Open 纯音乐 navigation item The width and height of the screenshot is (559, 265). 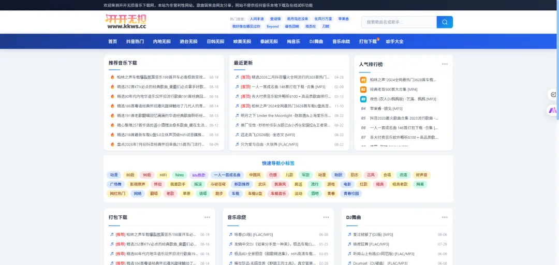(x=294, y=41)
